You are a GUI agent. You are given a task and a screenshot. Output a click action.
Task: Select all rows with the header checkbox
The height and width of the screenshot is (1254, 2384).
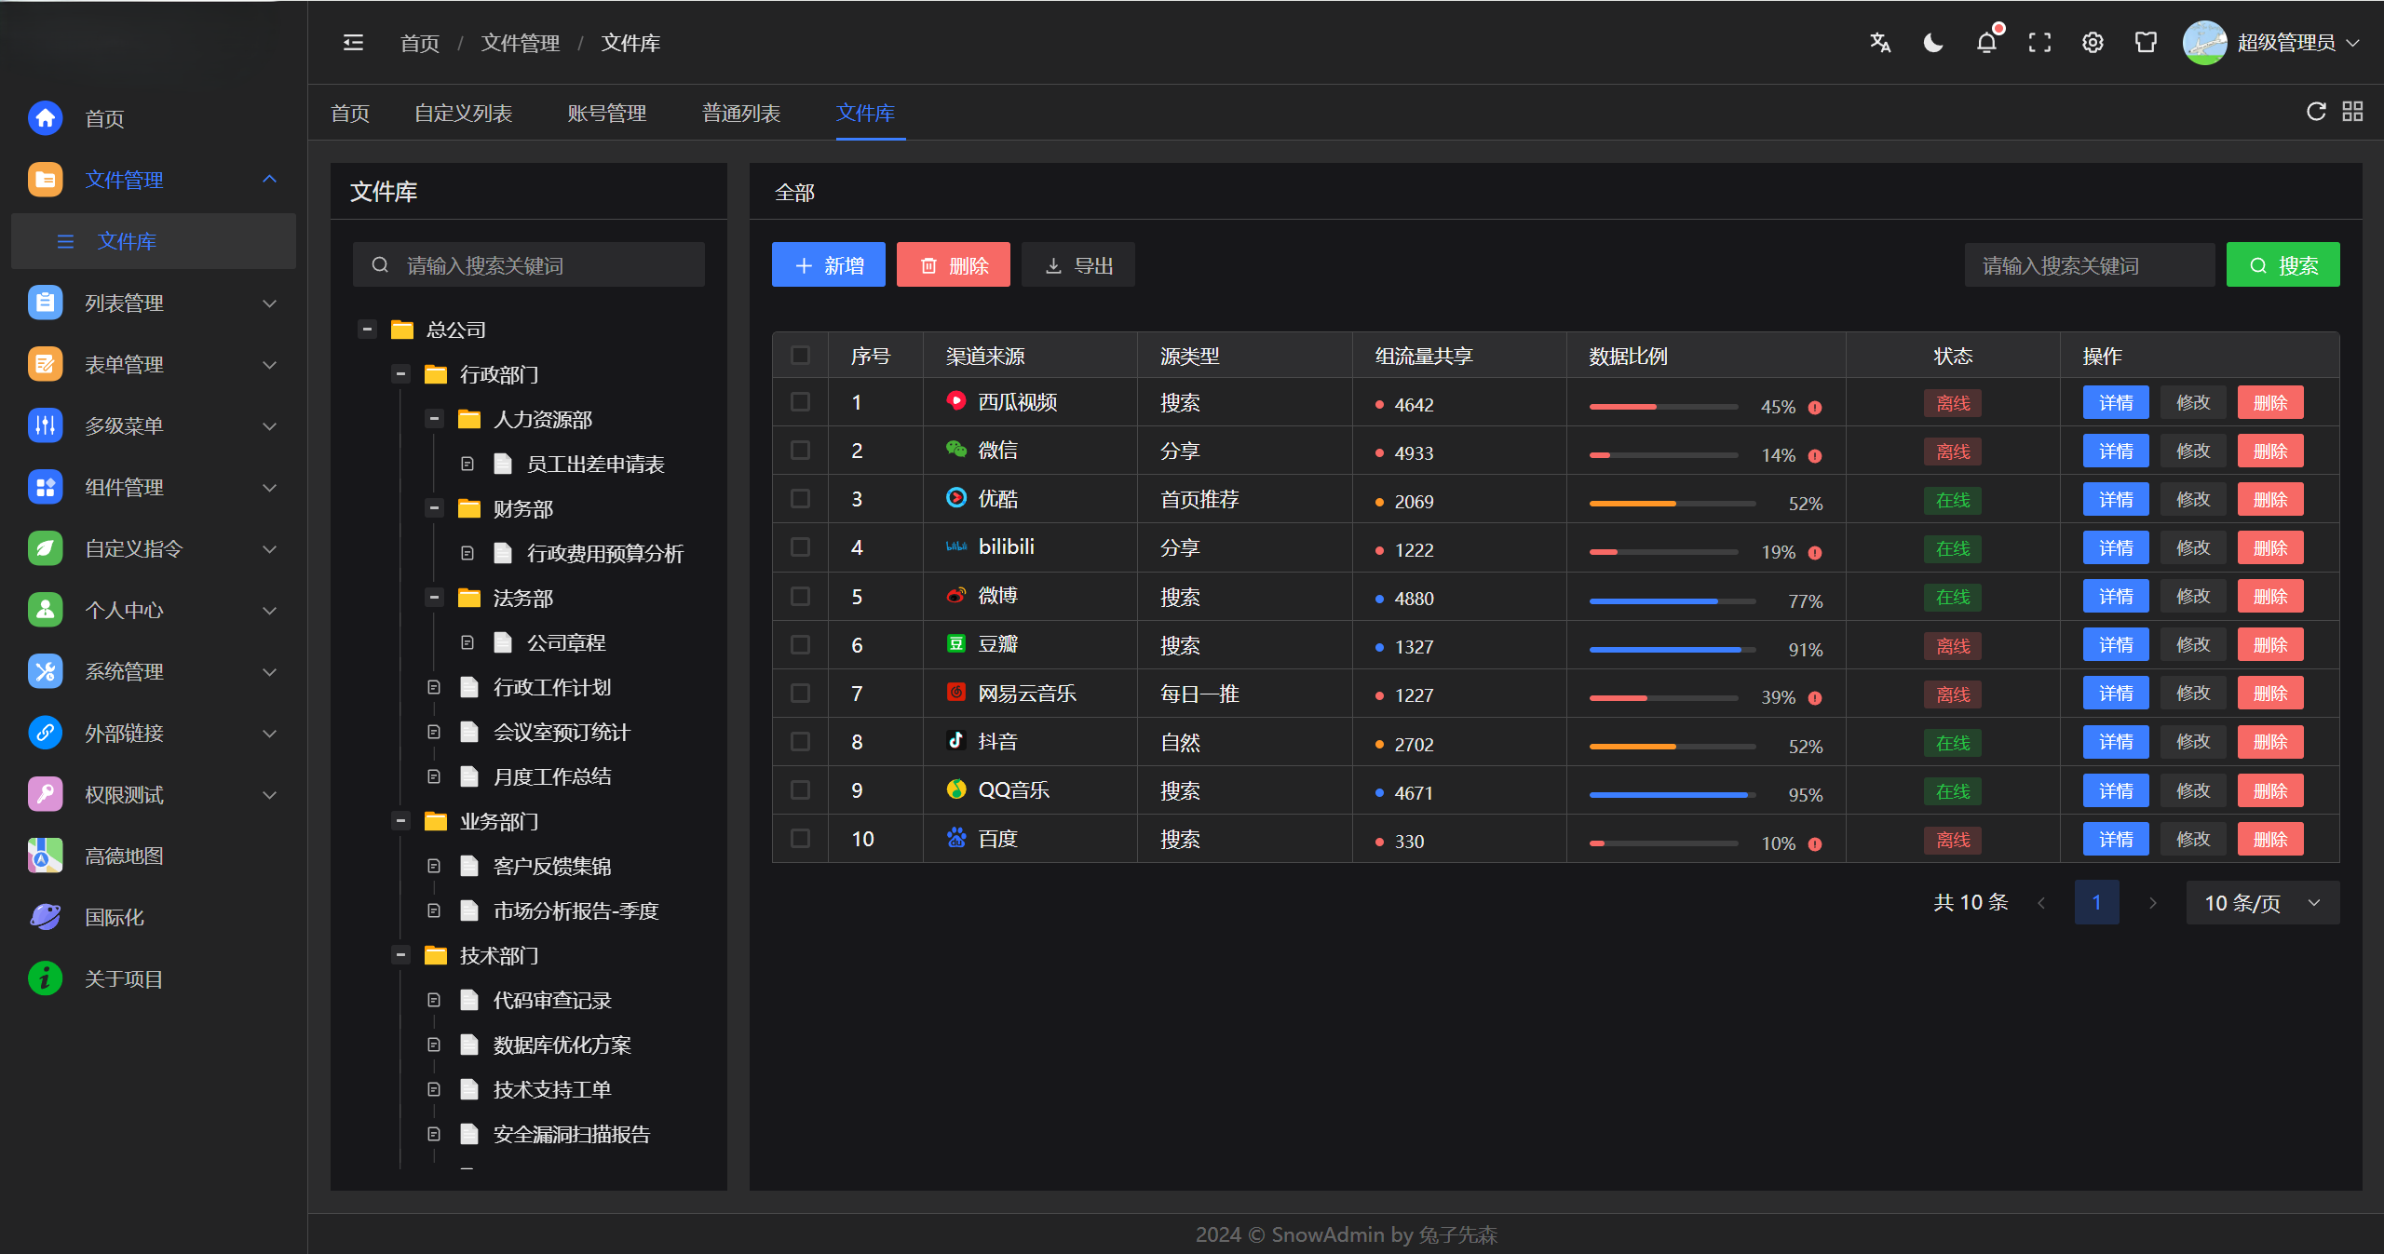pyautogui.click(x=801, y=355)
